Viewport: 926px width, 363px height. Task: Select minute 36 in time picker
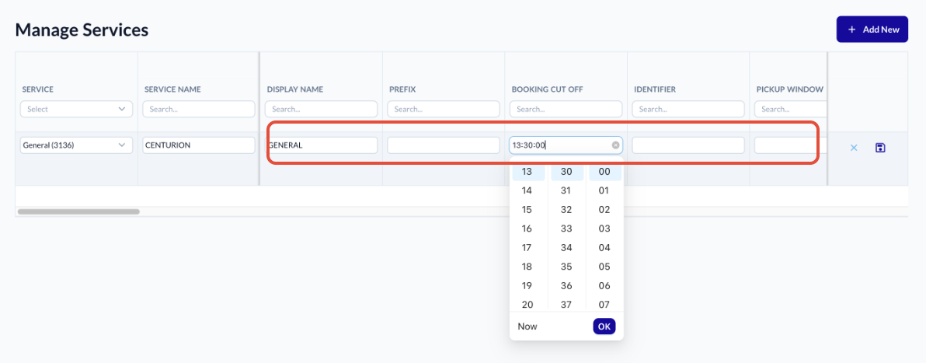click(x=567, y=285)
